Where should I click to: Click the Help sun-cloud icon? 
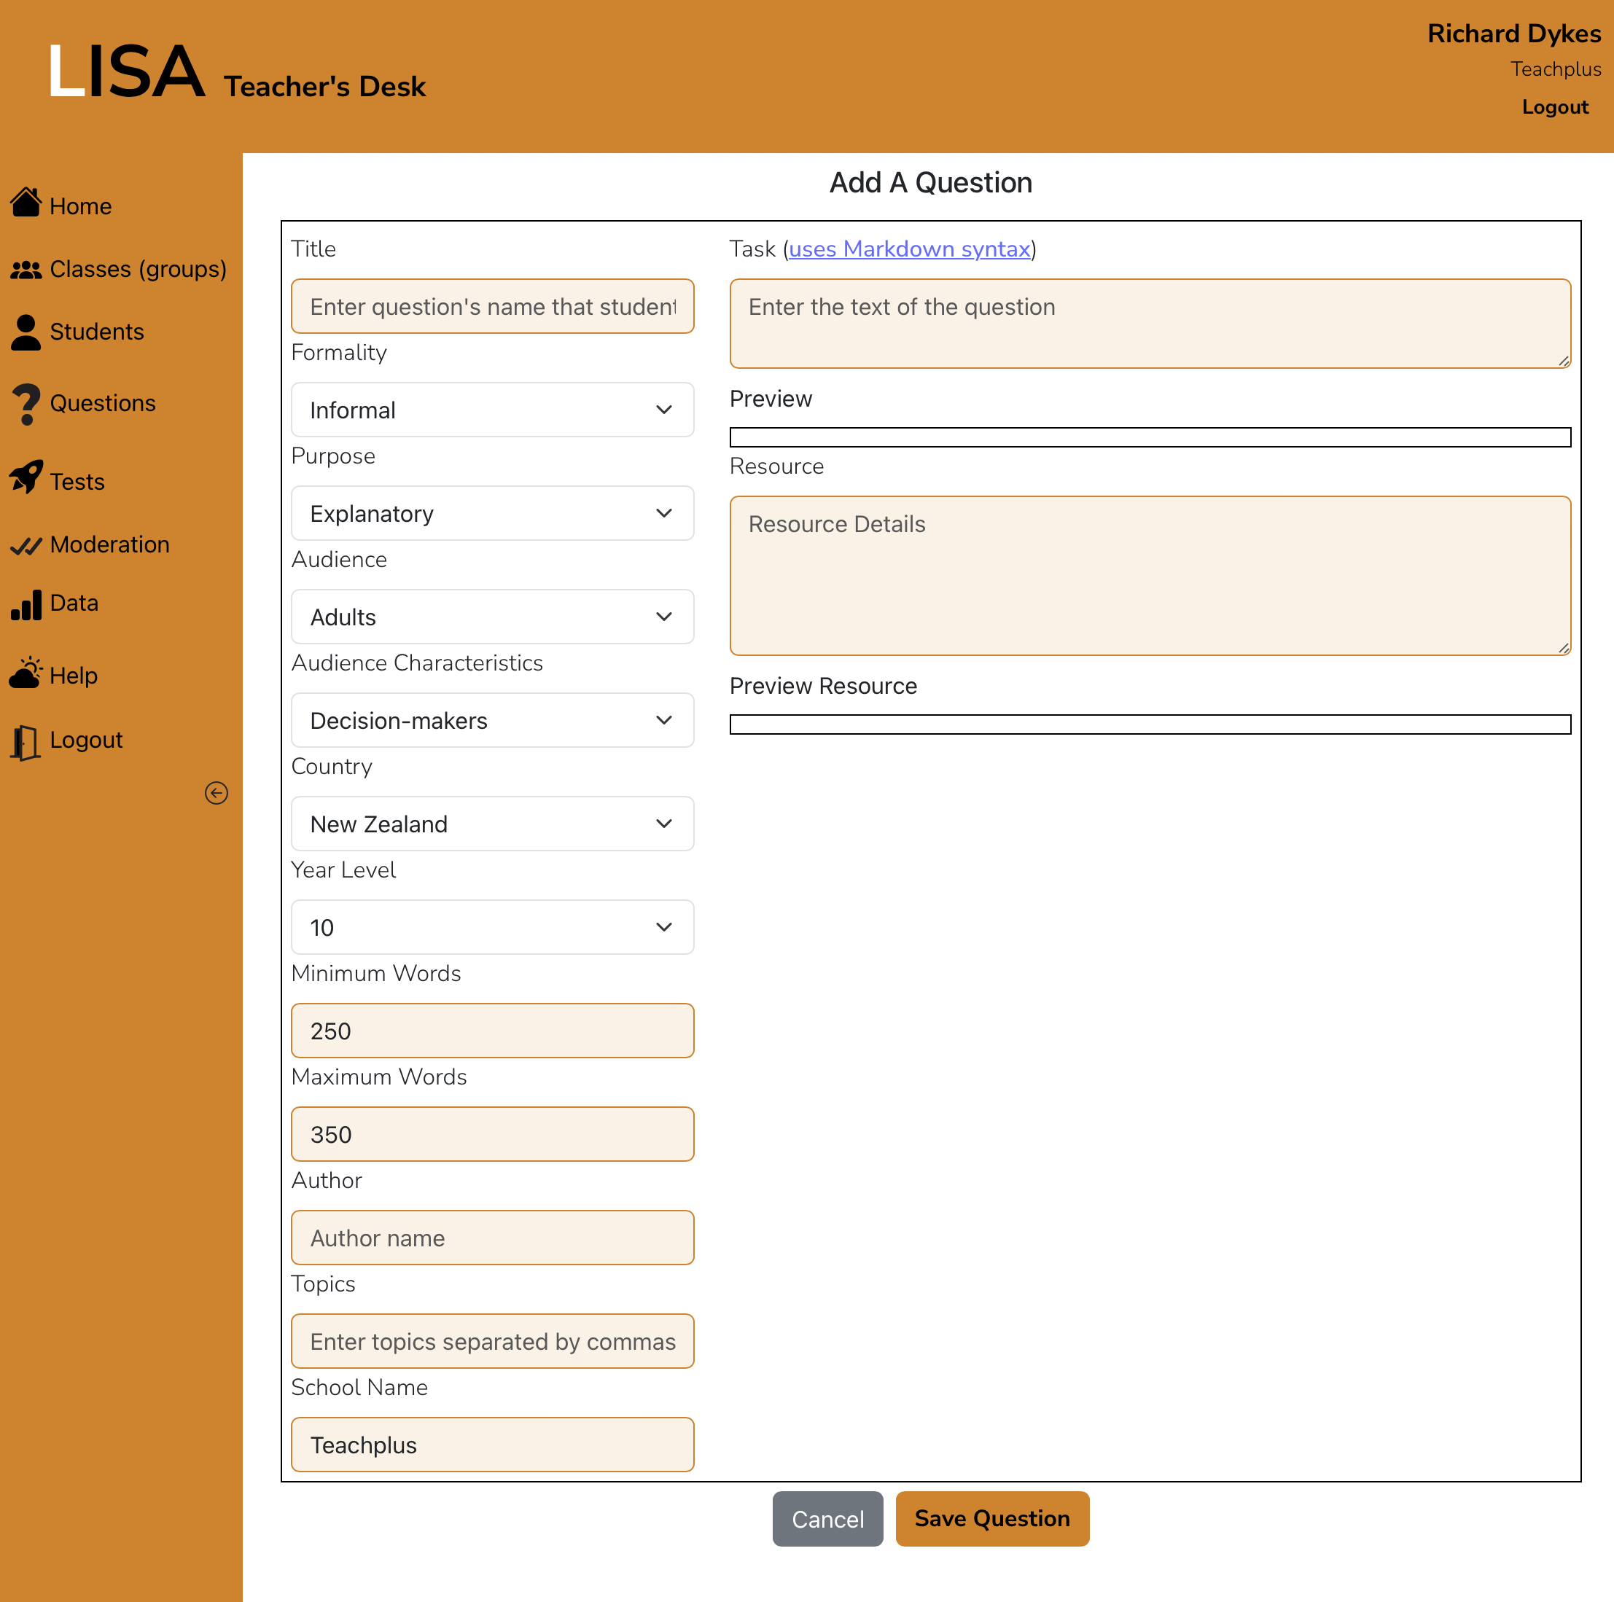tap(26, 673)
